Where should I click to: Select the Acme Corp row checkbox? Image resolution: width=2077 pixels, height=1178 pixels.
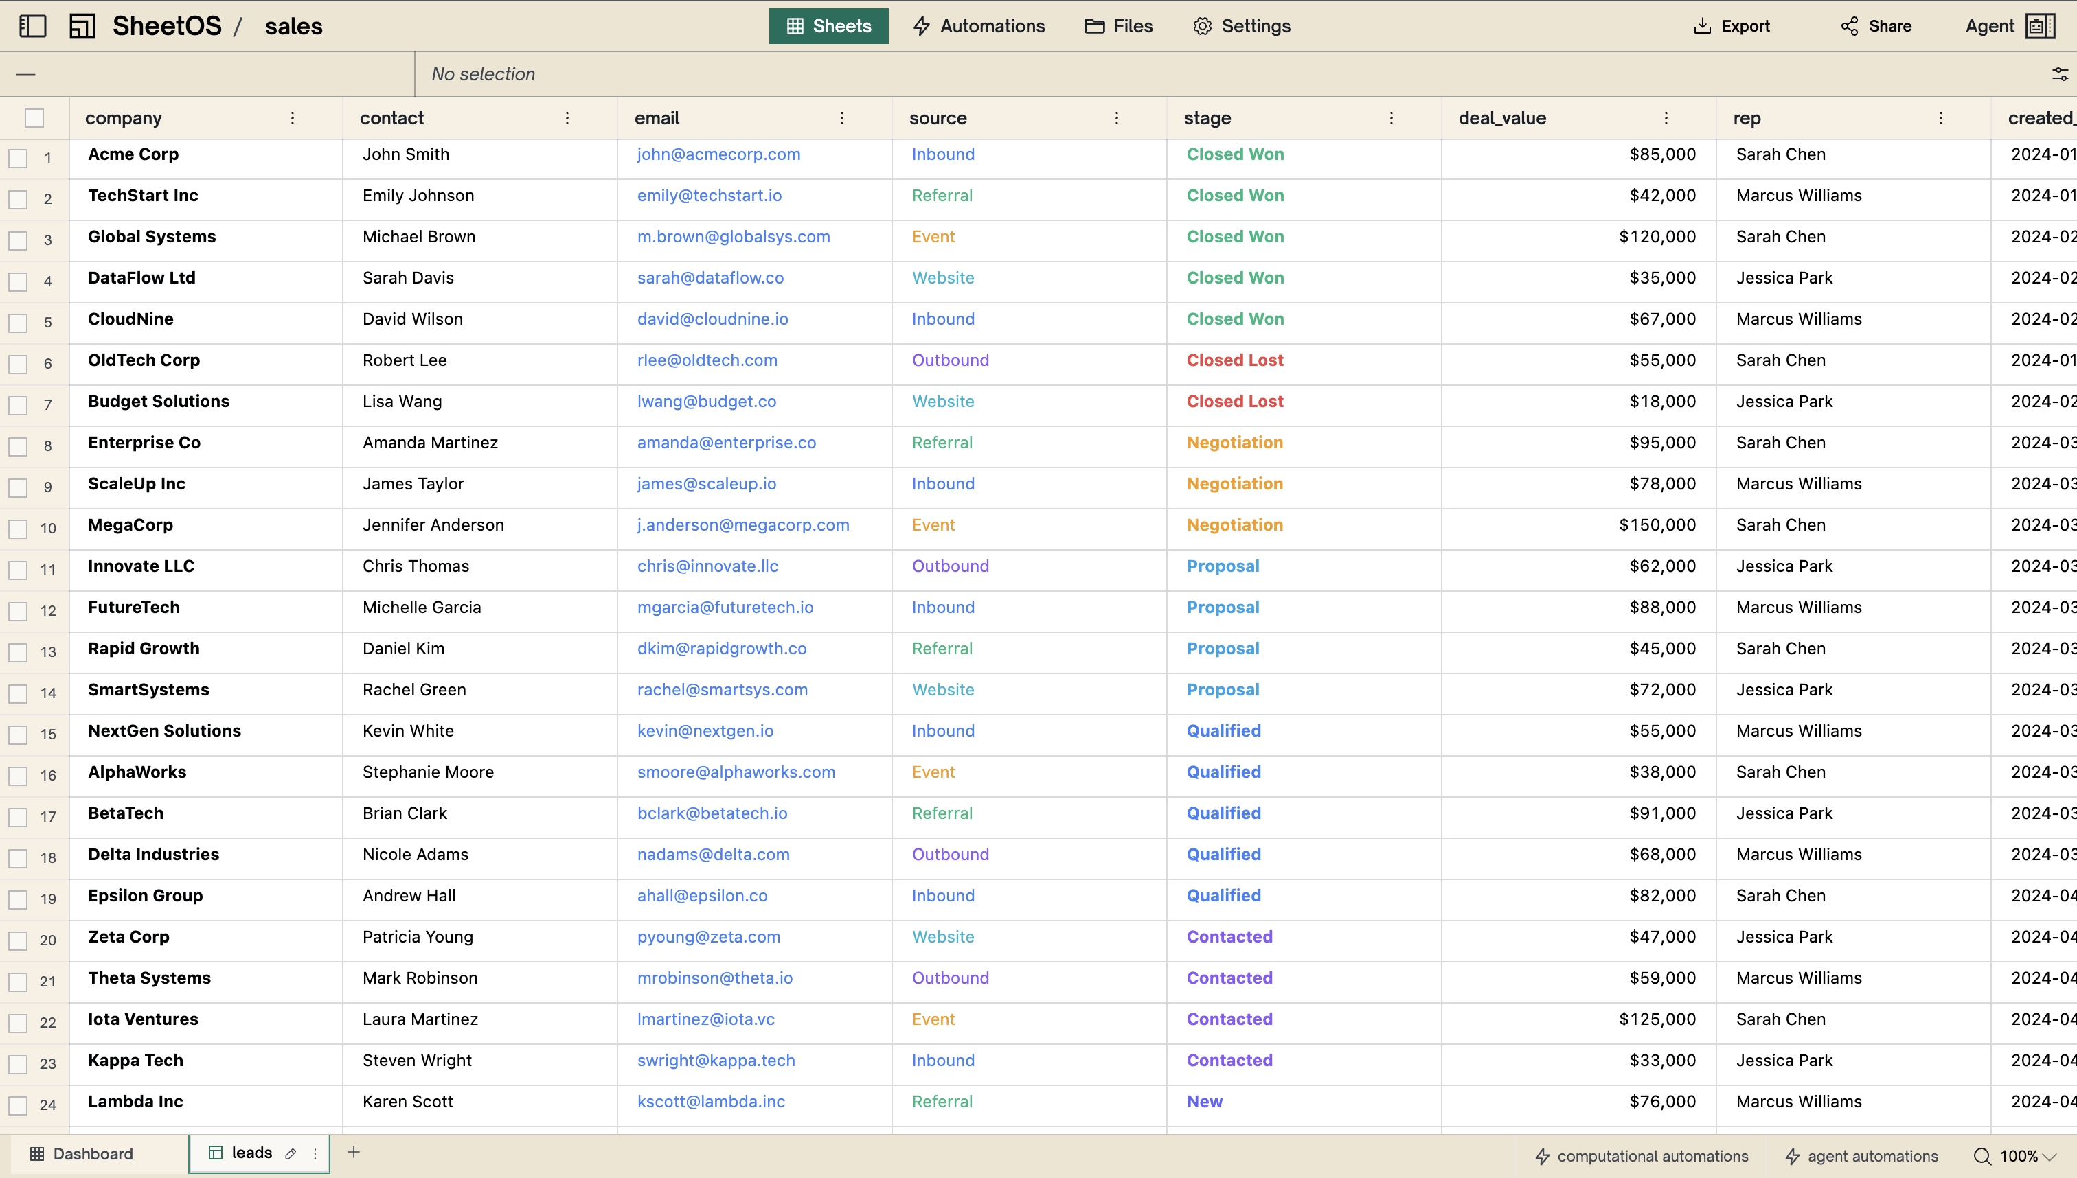[18, 158]
